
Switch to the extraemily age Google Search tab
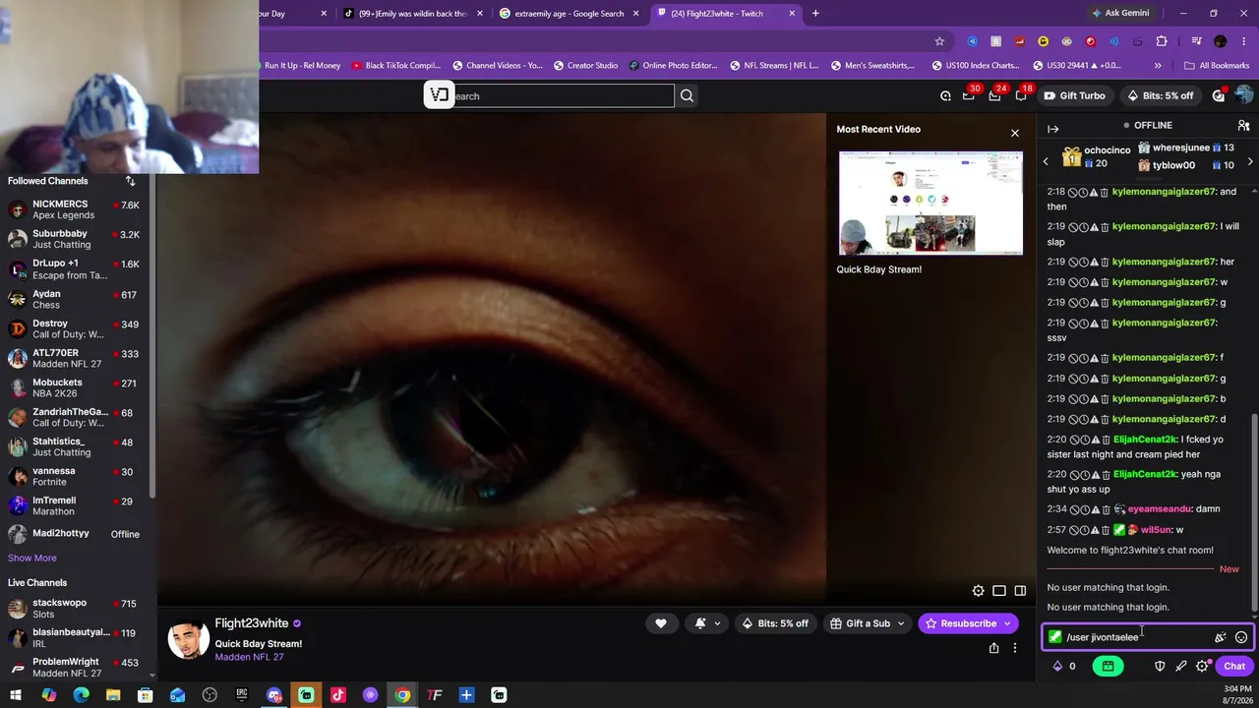(569, 14)
